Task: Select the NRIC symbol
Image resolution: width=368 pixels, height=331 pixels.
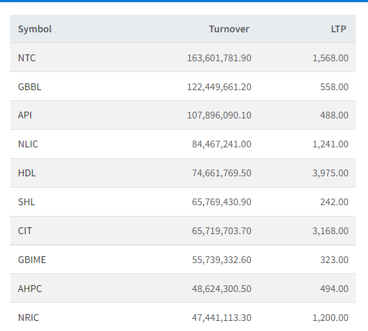Action: pyautogui.click(x=28, y=318)
